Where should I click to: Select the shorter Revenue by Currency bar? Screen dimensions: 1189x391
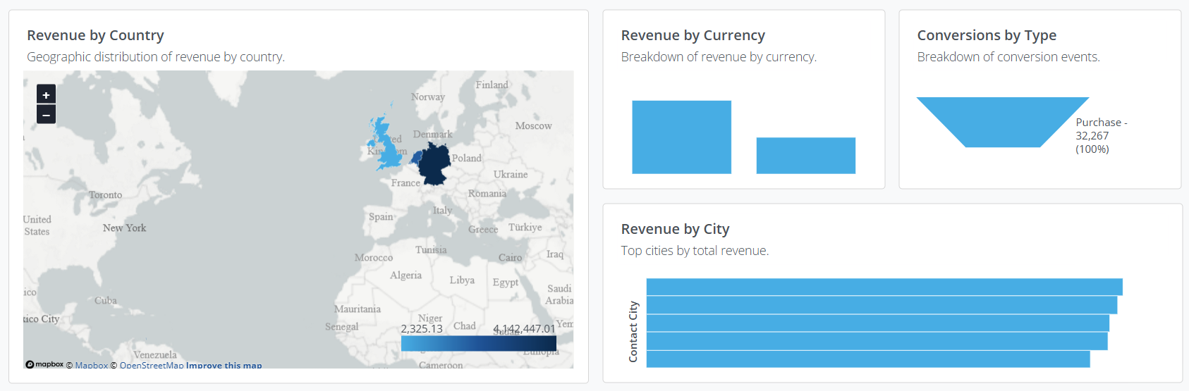tap(805, 156)
